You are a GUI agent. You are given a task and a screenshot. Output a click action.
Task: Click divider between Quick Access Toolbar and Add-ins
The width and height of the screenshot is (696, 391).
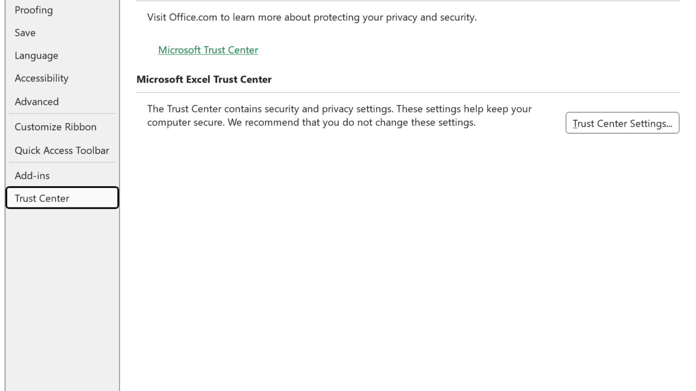[x=62, y=162]
